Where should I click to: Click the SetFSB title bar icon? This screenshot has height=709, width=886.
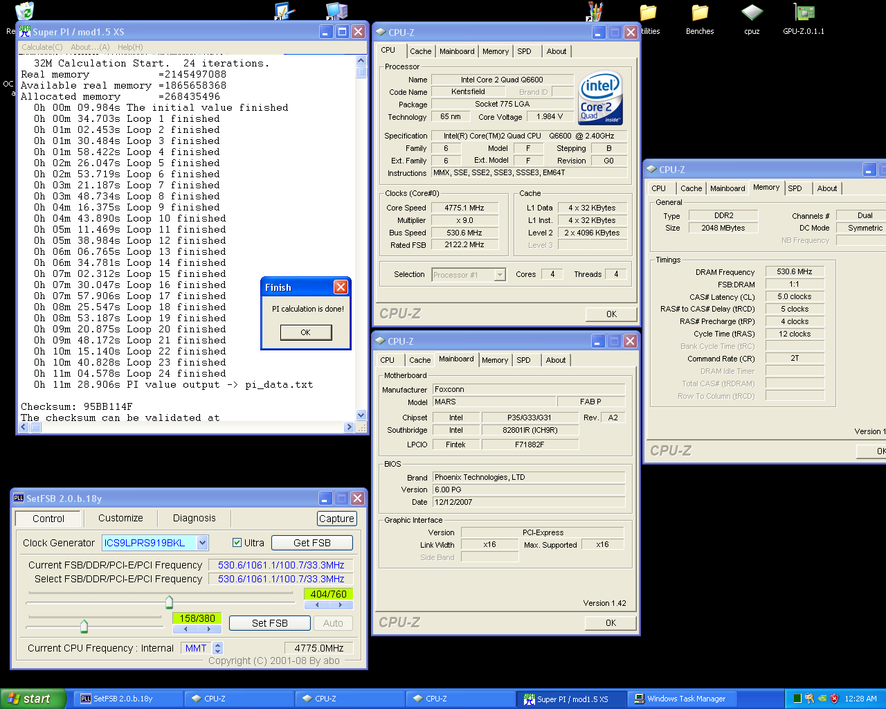pos(19,498)
